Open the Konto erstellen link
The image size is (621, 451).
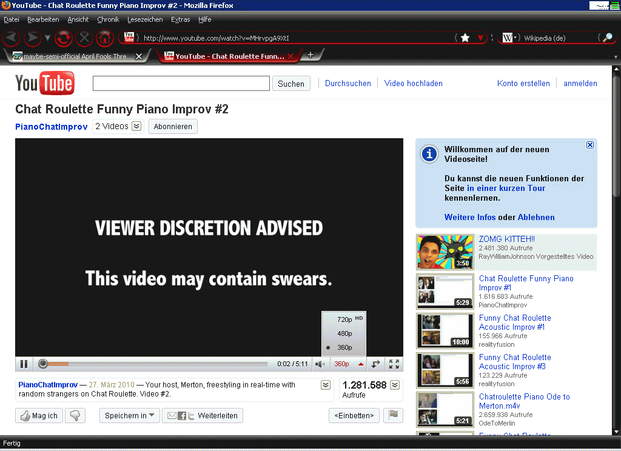point(523,83)
